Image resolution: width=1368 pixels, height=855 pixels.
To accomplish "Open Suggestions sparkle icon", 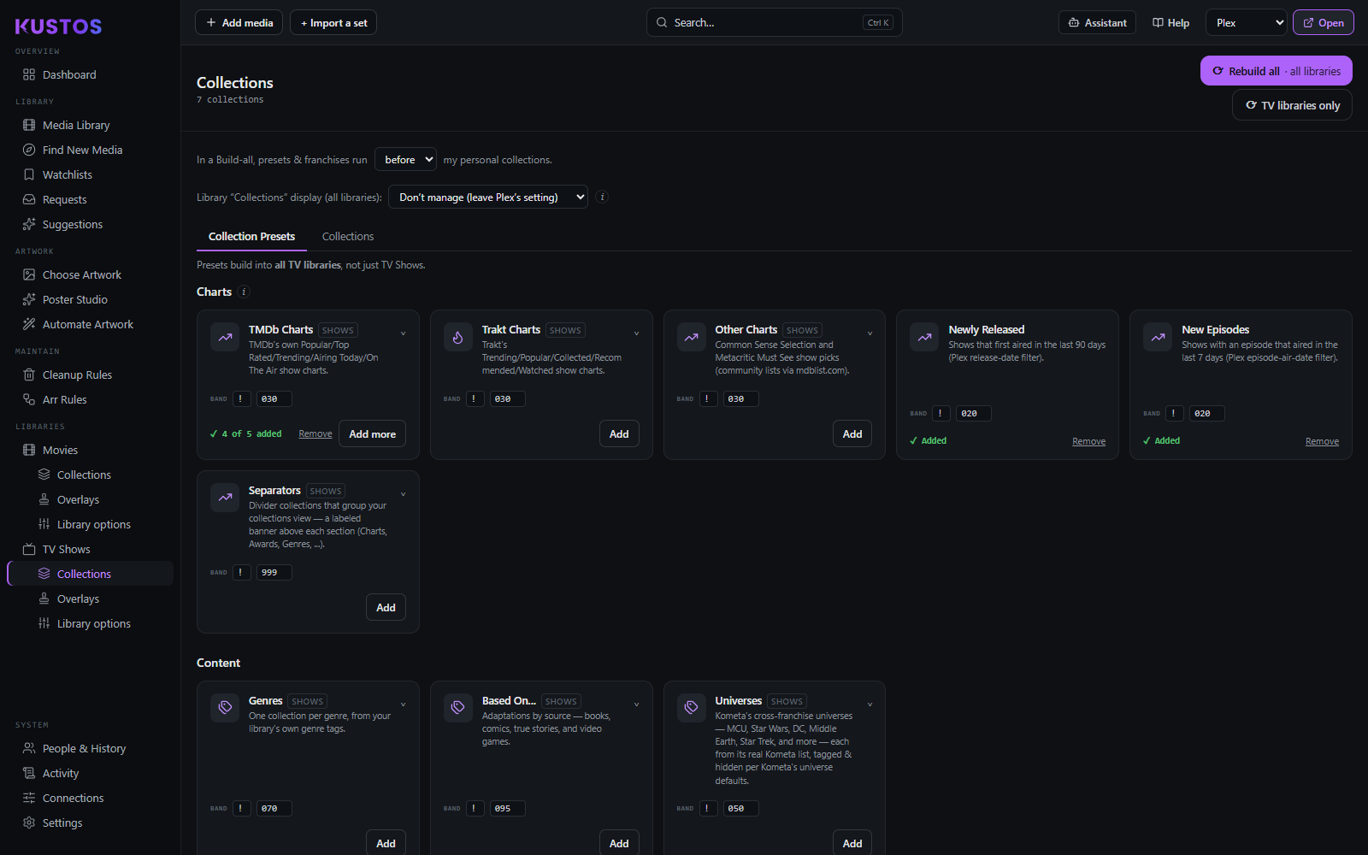I will [29, 224].
